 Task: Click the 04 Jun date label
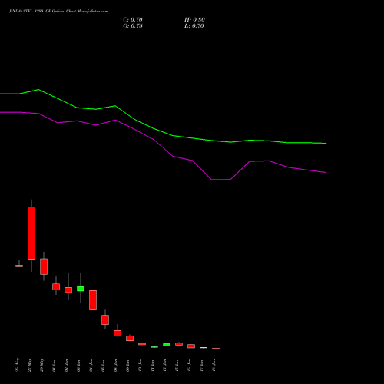pyautogui.click(x=91, y=365)
